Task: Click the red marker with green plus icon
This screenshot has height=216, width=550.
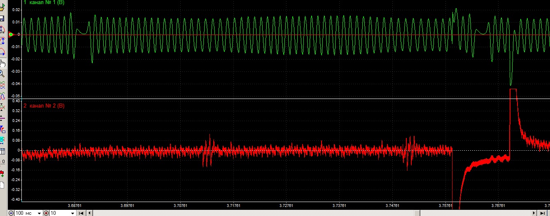Action: pyautogui.click(x=2, y=173)
